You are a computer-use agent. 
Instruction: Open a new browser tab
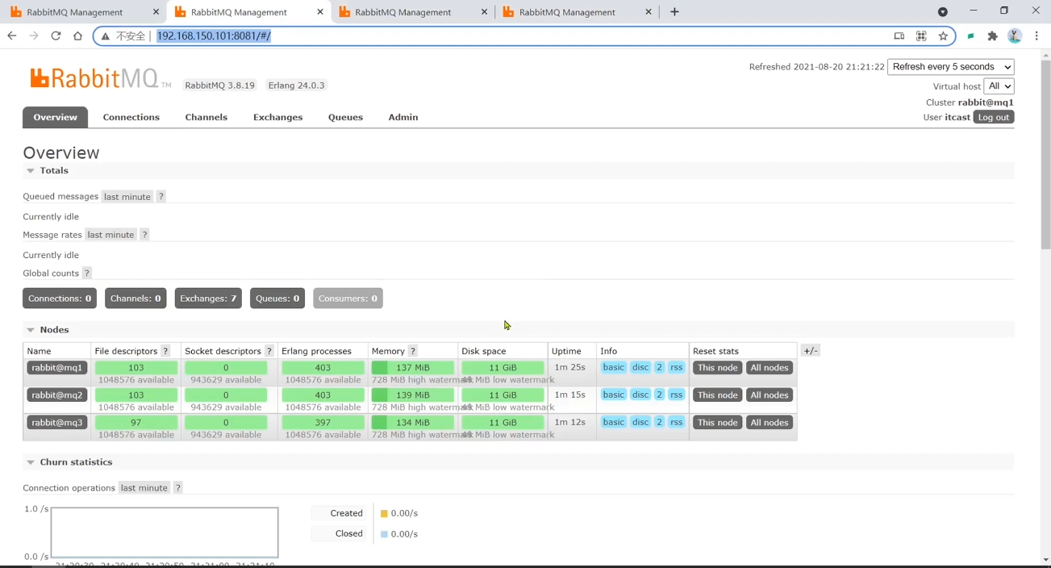point(674,12)
